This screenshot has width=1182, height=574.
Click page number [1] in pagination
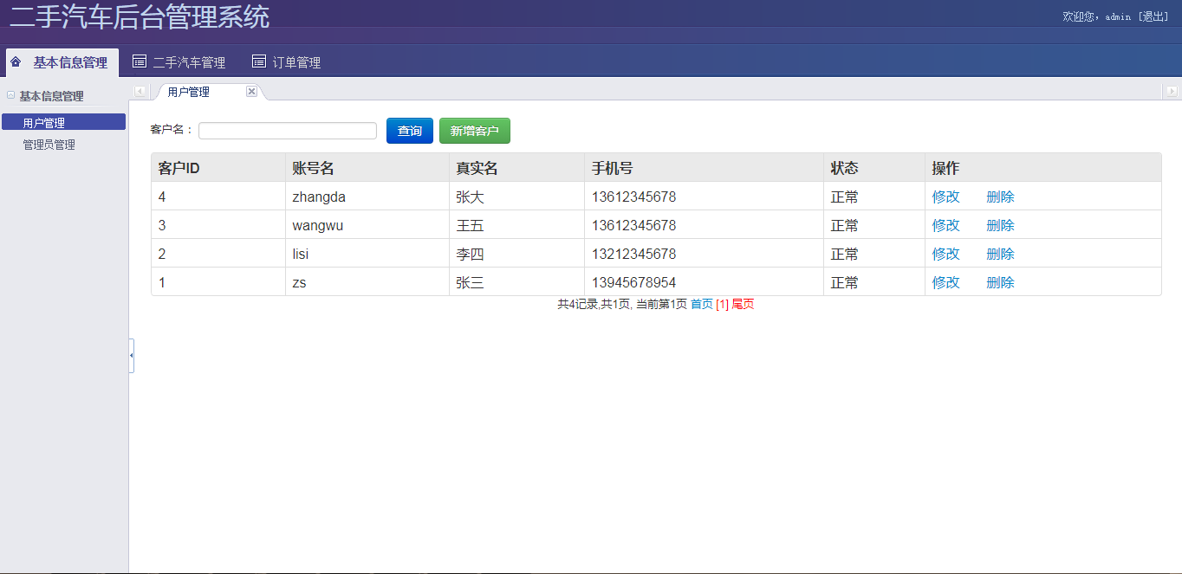[x=723, y=304]
